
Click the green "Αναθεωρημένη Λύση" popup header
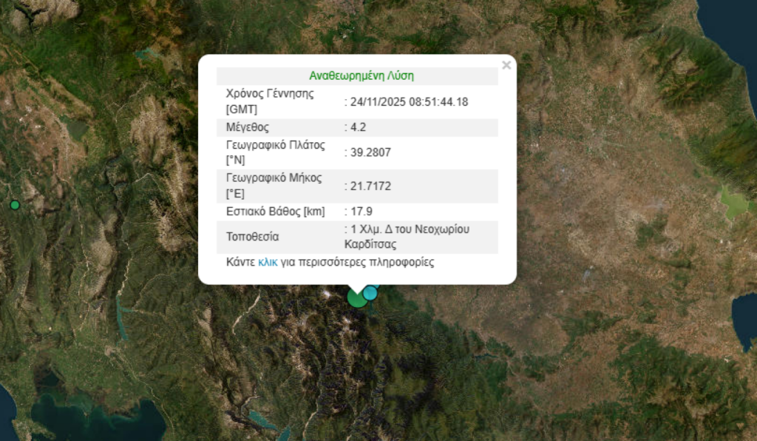coord(361,75)
